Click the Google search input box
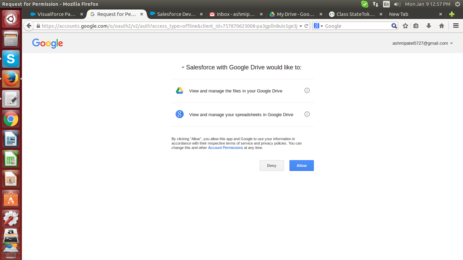This screenshot has height=260, width=463. 357,26
